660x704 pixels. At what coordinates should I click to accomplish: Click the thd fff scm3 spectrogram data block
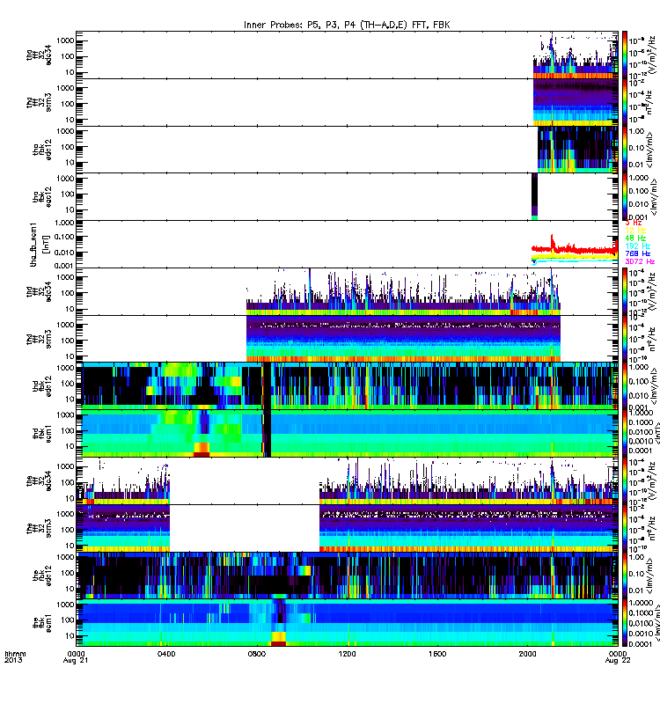click(403, 339)
